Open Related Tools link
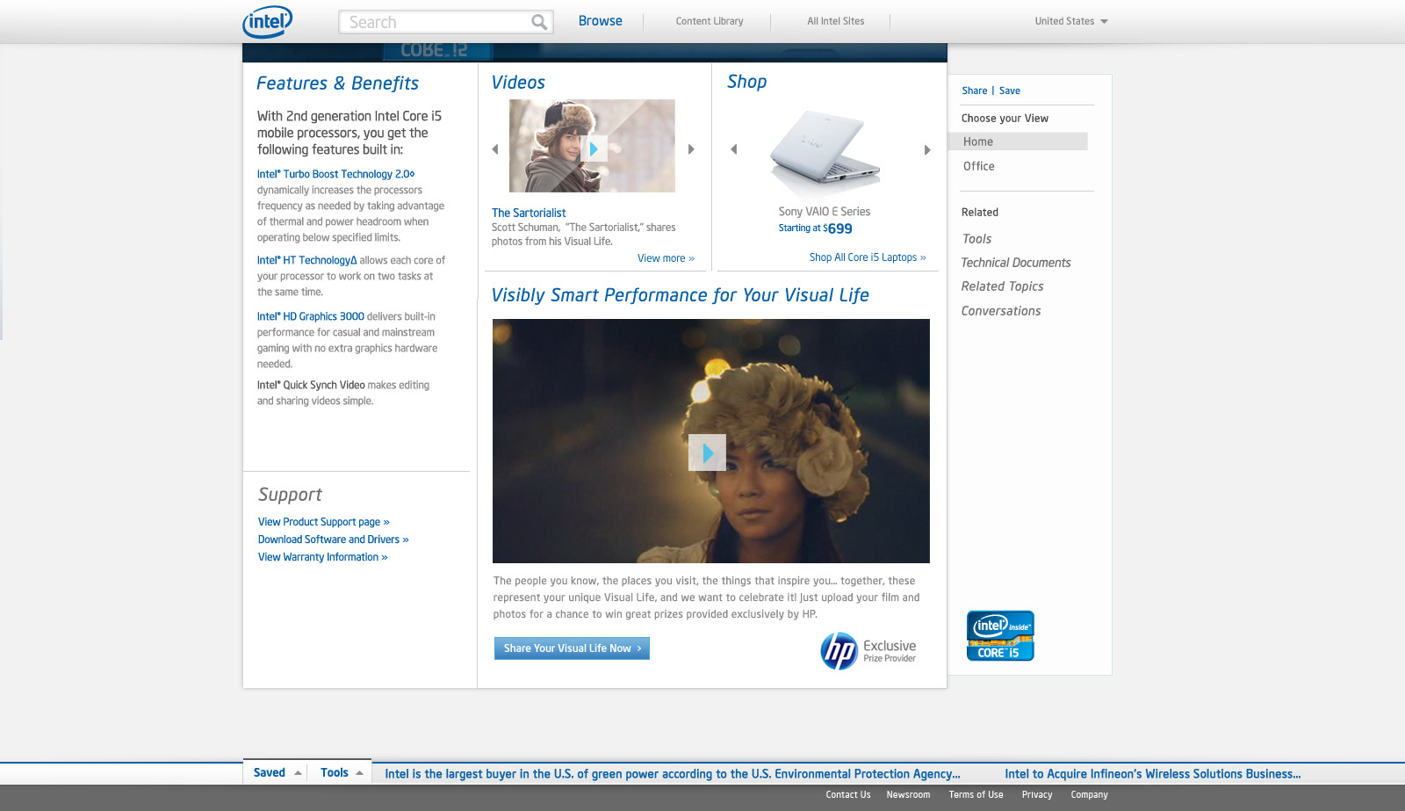This screenshot has height=811, width=1405. pos(976,239)
